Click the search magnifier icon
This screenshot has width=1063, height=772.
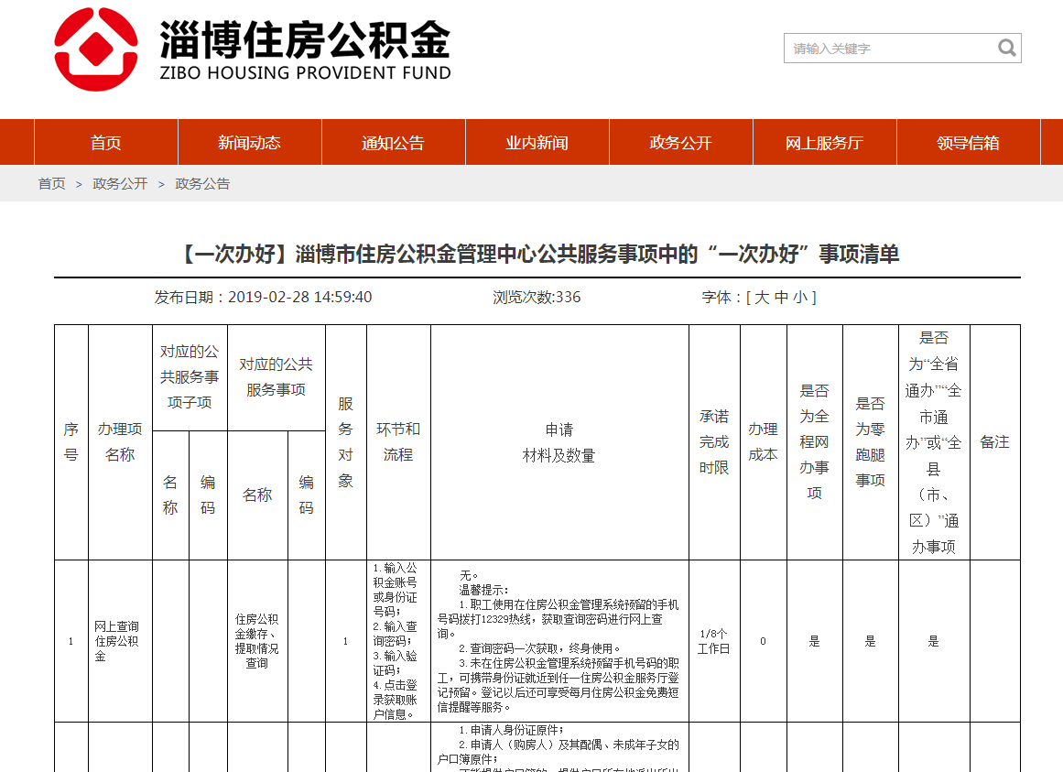click(1007, 49)
